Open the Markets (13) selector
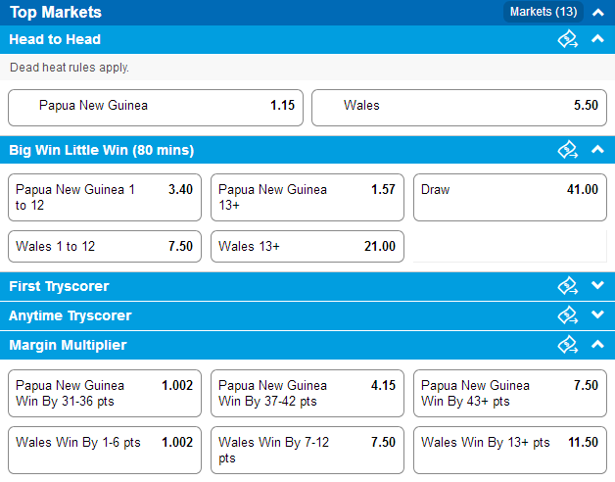This screenshot has width=615, height=482. point(544,12)
